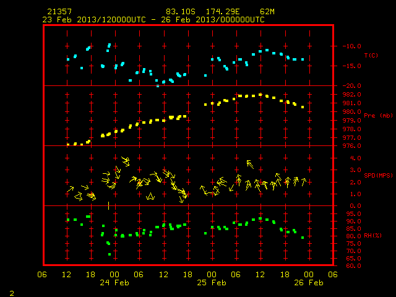Click the T(C) temperature axis label
Image resolution: width=396 pixels, height=297 pixels.
(x=371, y=55)
